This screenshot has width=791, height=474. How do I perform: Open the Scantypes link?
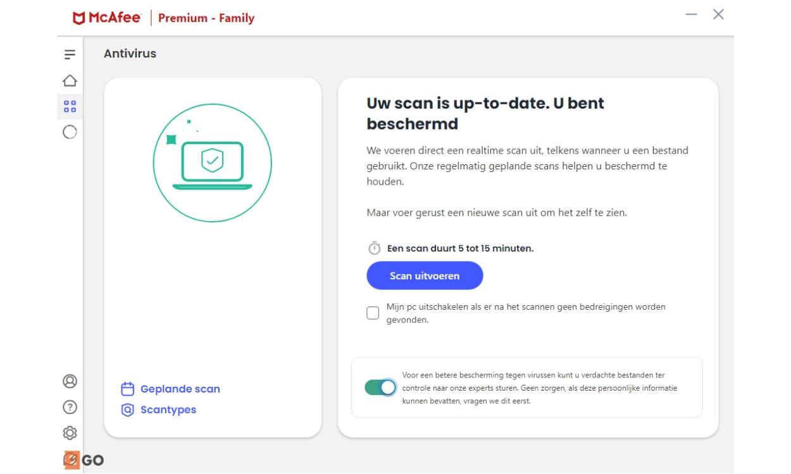[168, 410]
